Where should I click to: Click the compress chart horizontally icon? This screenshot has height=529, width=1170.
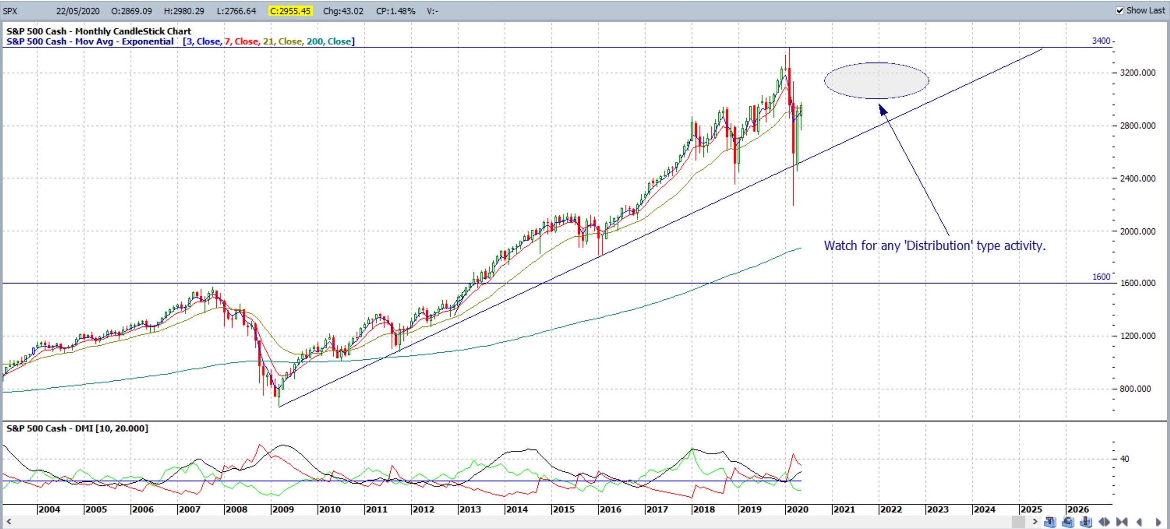click(1122, 522)
